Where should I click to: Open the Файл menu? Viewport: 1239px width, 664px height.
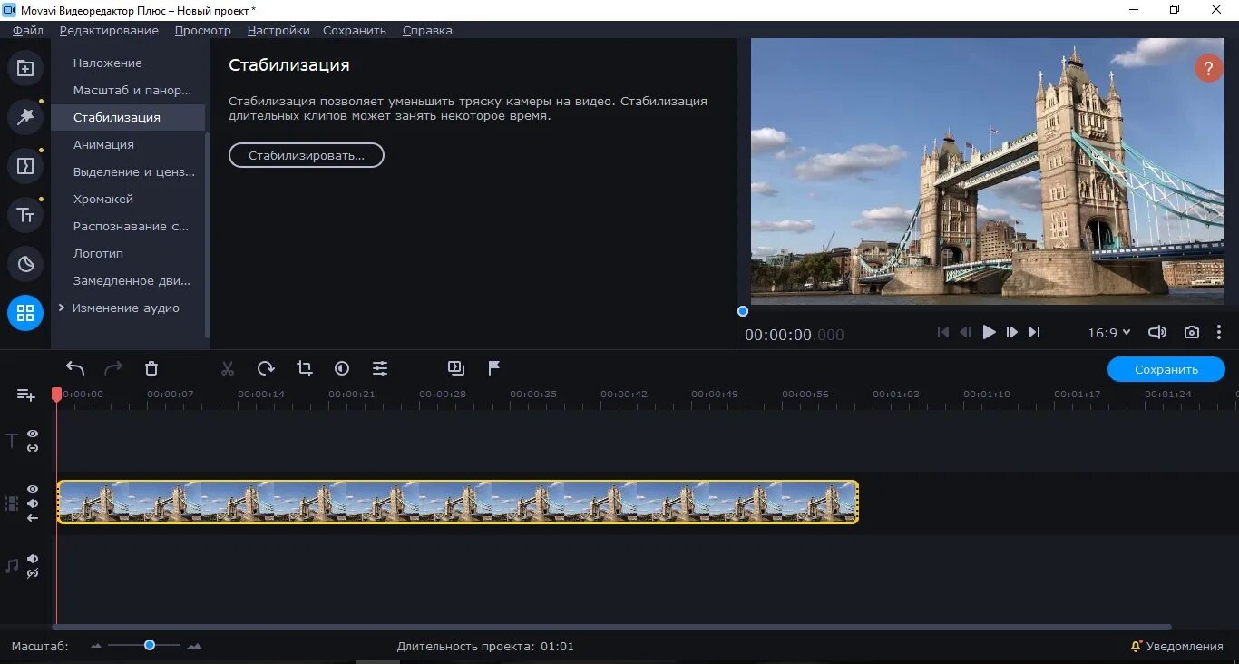tap(28, 30)
